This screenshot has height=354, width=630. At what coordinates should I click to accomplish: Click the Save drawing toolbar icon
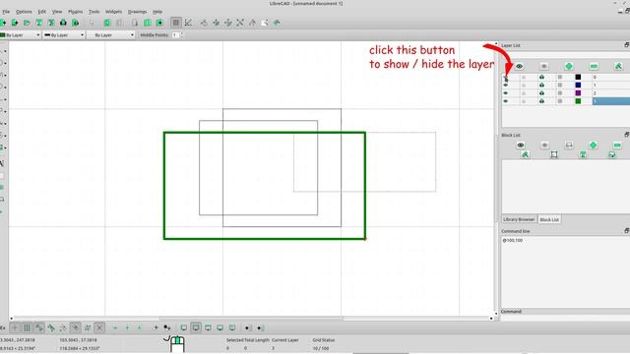39,23
